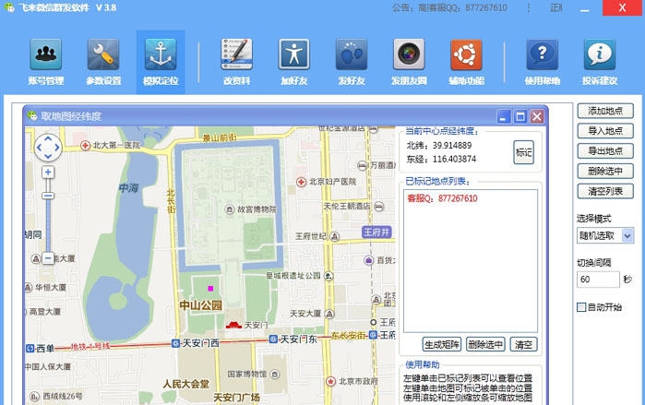645x405 pixels.
Task: Click 故宫博物院 museum marker icon
Action: pos(230,209)
